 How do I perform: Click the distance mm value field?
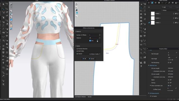pyautogui.click(x=93, y=41)
